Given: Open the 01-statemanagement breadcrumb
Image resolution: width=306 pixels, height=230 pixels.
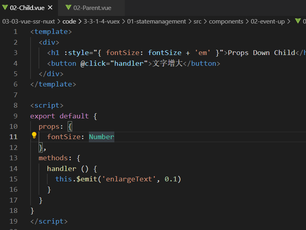Looking at the screenshot, I should (x=157, y=22).
